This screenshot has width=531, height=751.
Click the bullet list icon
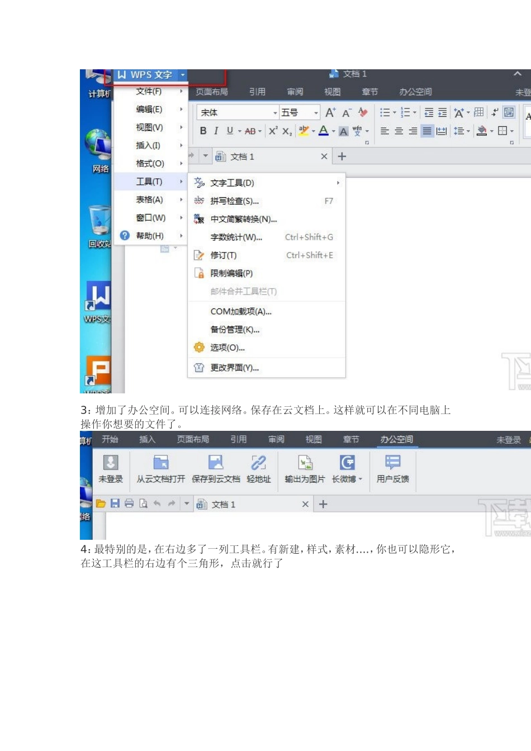click(385, 113)
